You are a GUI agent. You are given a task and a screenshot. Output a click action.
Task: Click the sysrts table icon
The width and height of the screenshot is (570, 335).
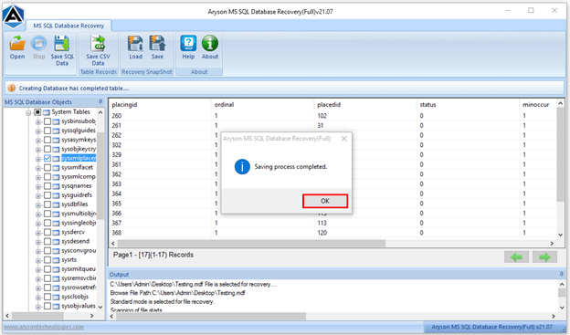[x=56, y=260]
